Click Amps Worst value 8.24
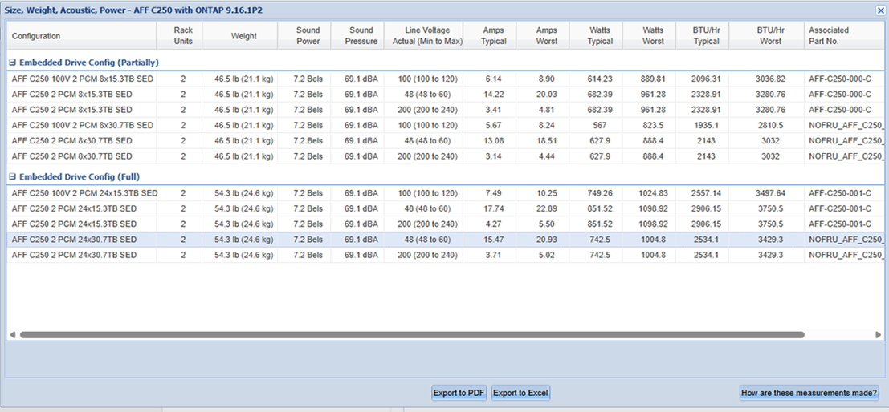The width and height of the screenshot is (889, 412). coord(547,125)
